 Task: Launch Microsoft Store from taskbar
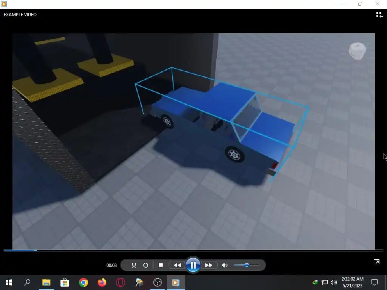65,282
